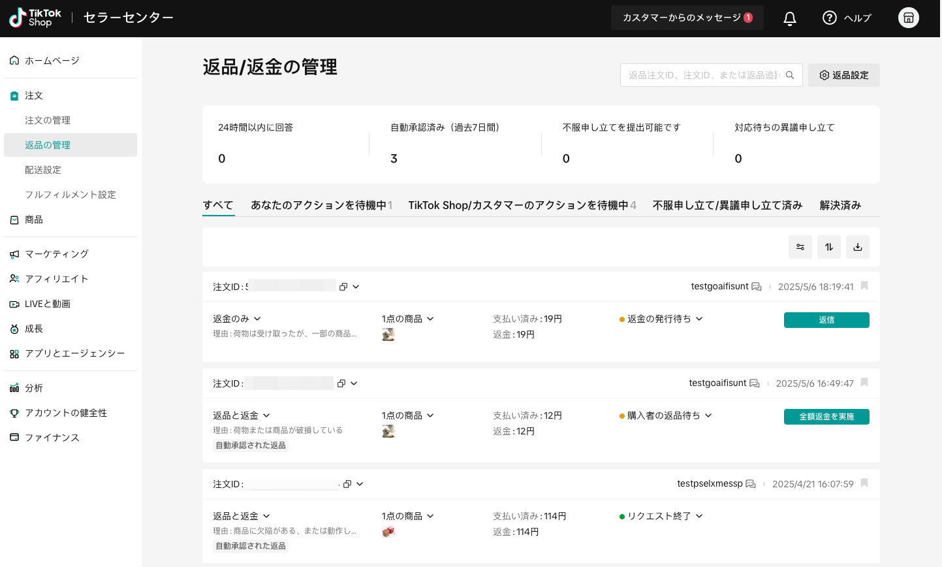Click the TikTok Shop logo

35,18
